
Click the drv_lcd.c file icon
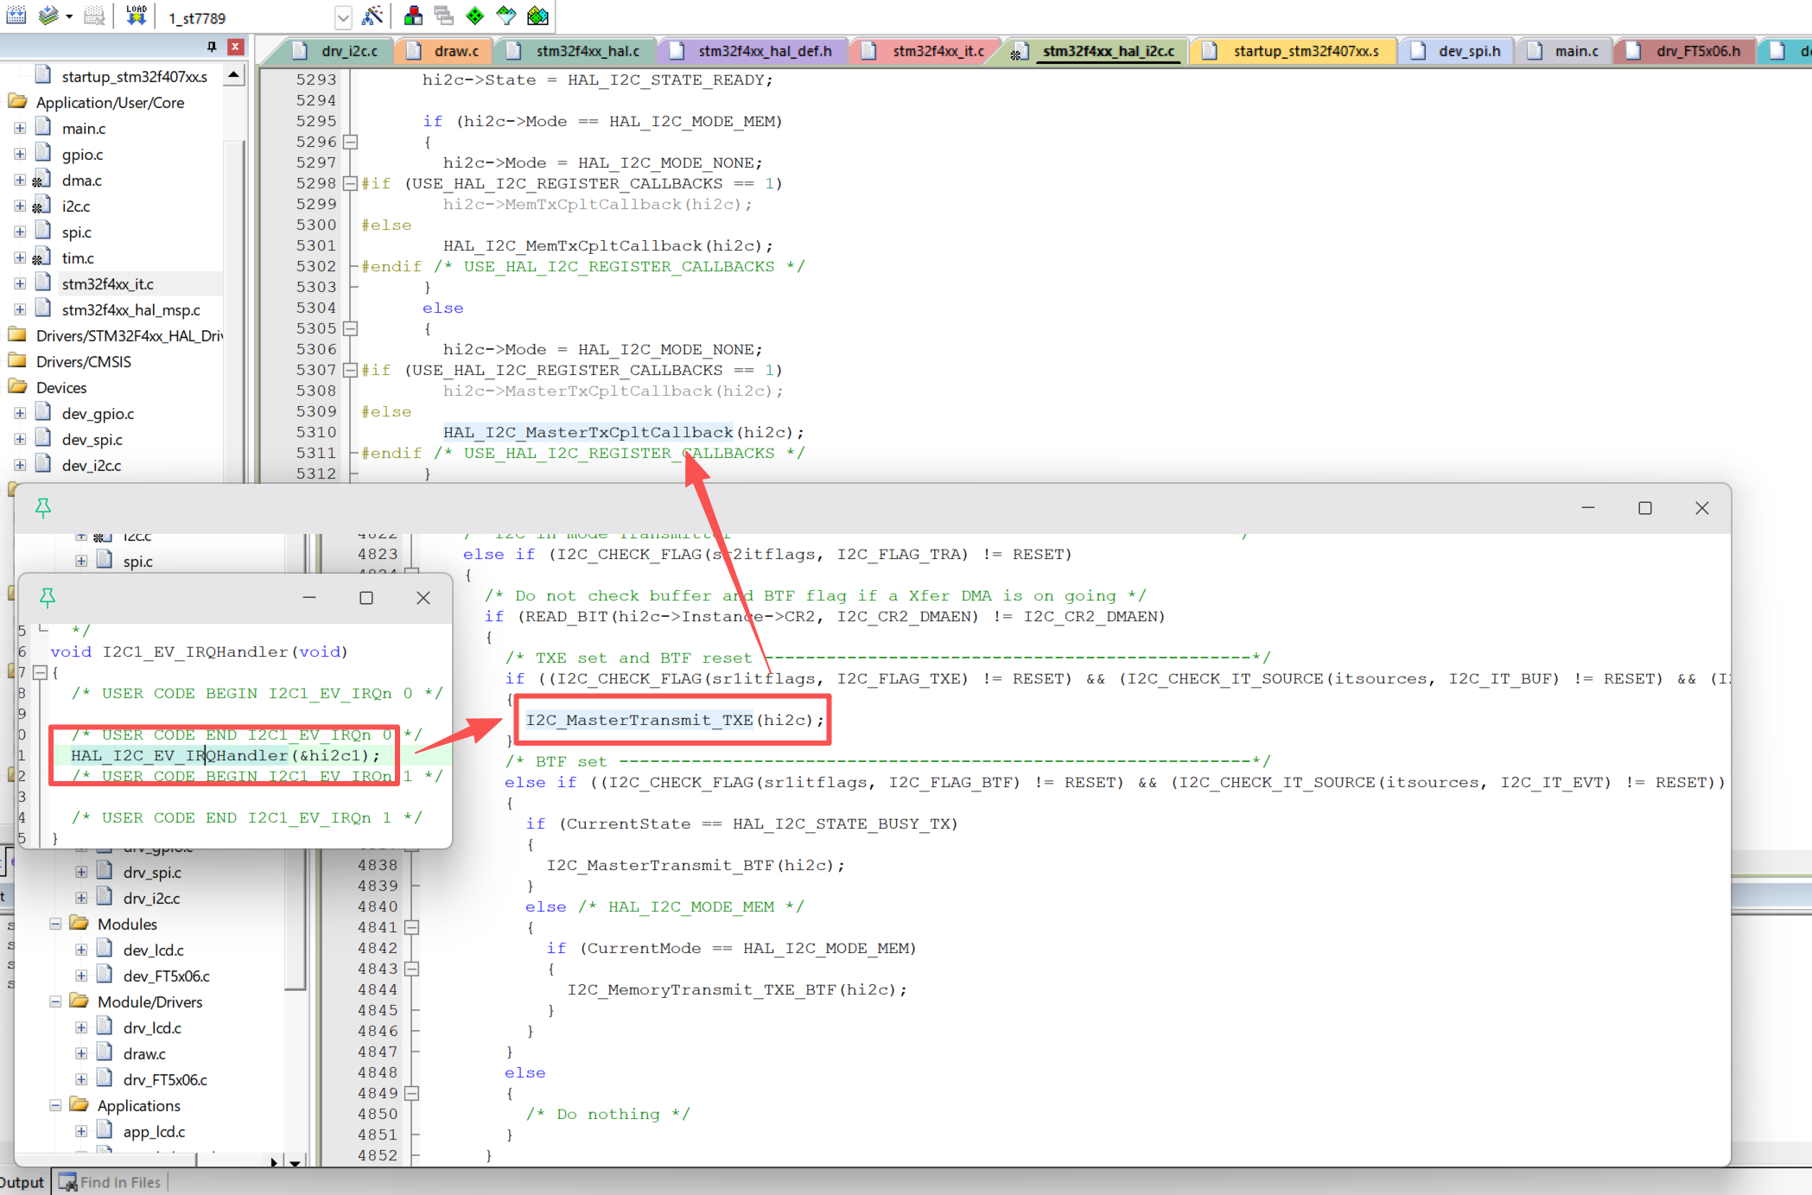pyautogui.click(x=105, y=1027)
